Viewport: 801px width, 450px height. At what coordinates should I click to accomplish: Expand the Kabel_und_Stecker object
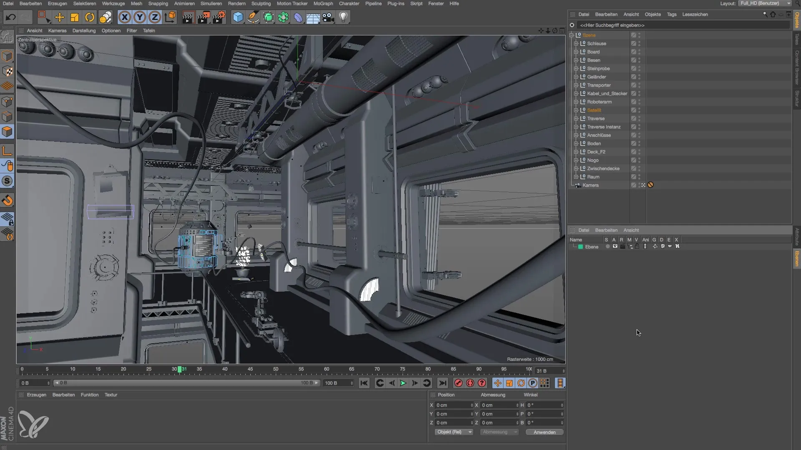(576, 93)
